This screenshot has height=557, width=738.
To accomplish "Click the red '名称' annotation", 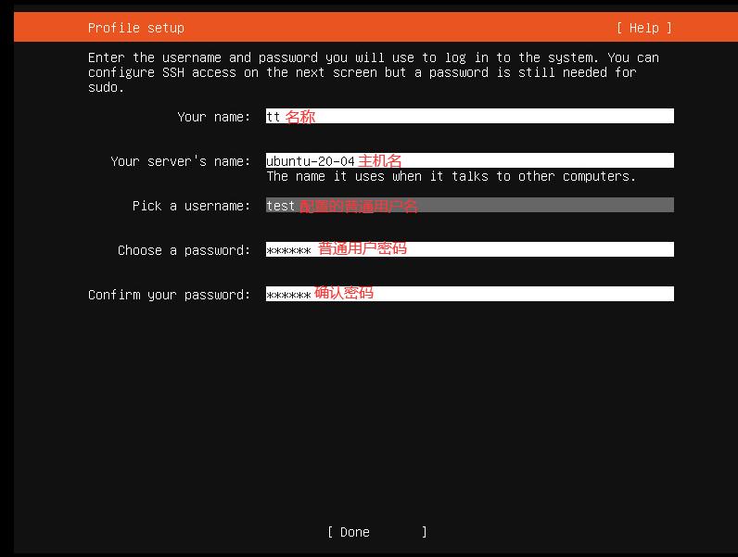I will pos(300,117).
